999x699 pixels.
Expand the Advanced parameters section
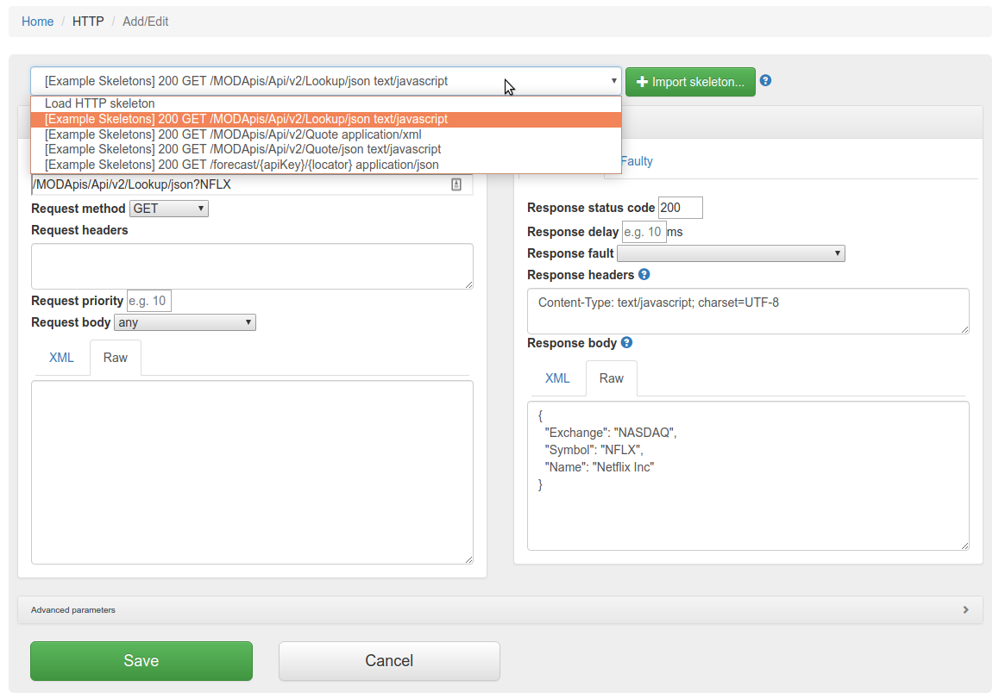(x=499, y=609)
